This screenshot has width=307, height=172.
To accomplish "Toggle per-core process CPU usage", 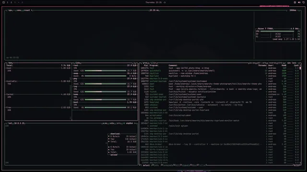I will [261, 63].
